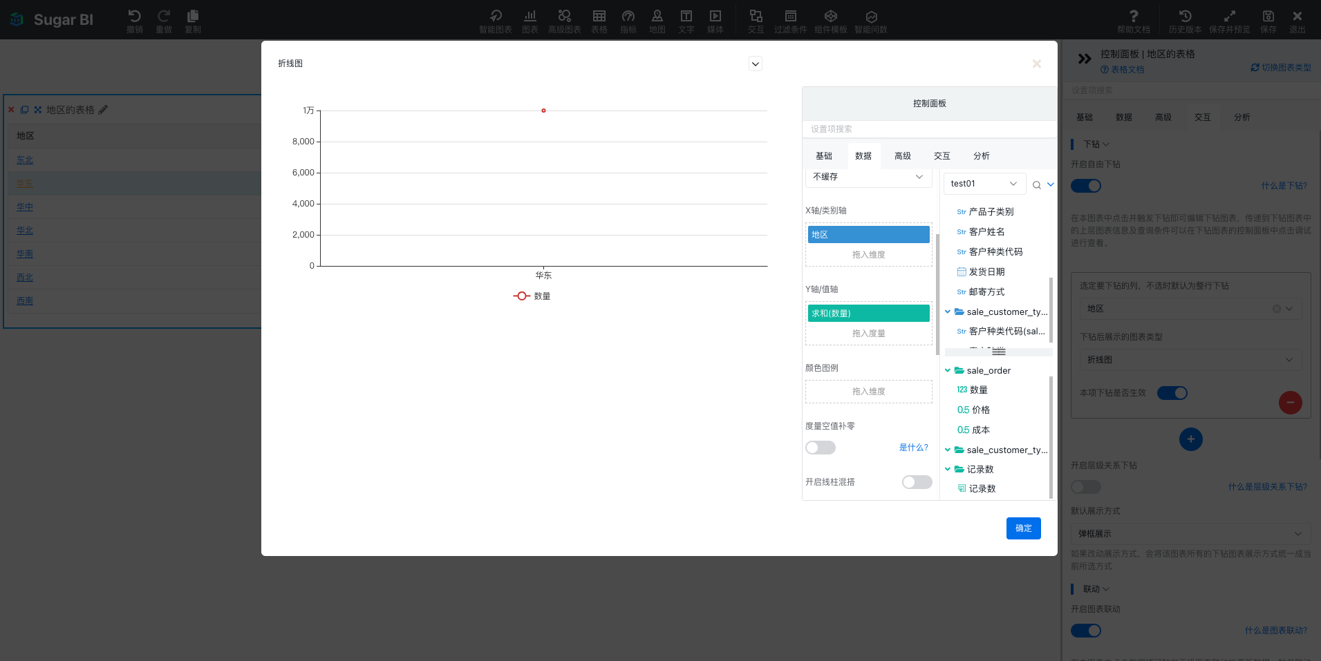Select the 地区 dimension chip on X axis
The image size is (1321, 661).
869,235
